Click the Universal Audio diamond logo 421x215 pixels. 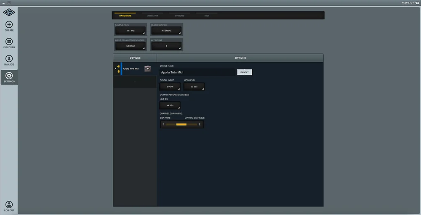[9, 12]
